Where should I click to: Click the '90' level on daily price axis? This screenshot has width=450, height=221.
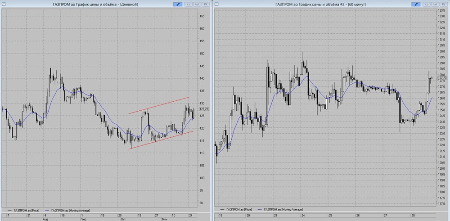(202, 203)
